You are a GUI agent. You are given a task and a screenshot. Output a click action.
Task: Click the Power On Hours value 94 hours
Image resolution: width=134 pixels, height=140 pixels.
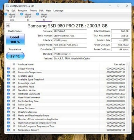pyautogui.click(x=120, y=49)
